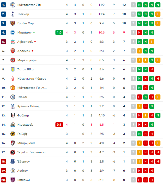Click the Chelsea club crest icon
Image resolution: width=163 pixels, height=184 pixels.
[13, 97]
